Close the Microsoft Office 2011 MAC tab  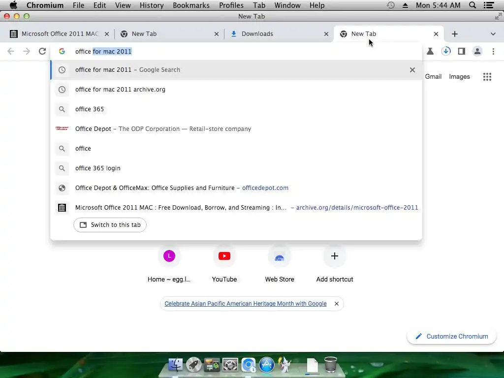tap(107, 34)
